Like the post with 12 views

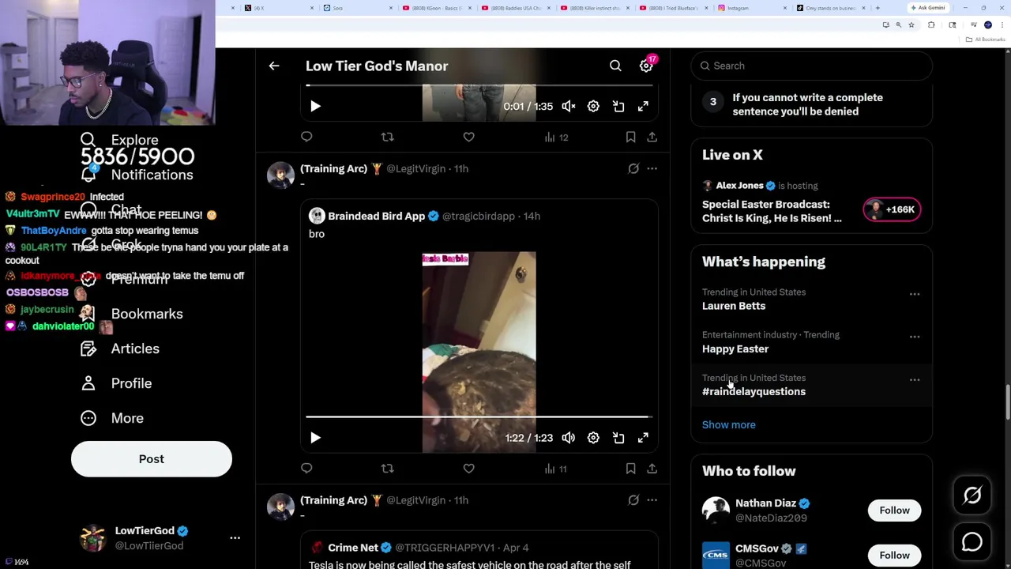[x=468, y=137]
